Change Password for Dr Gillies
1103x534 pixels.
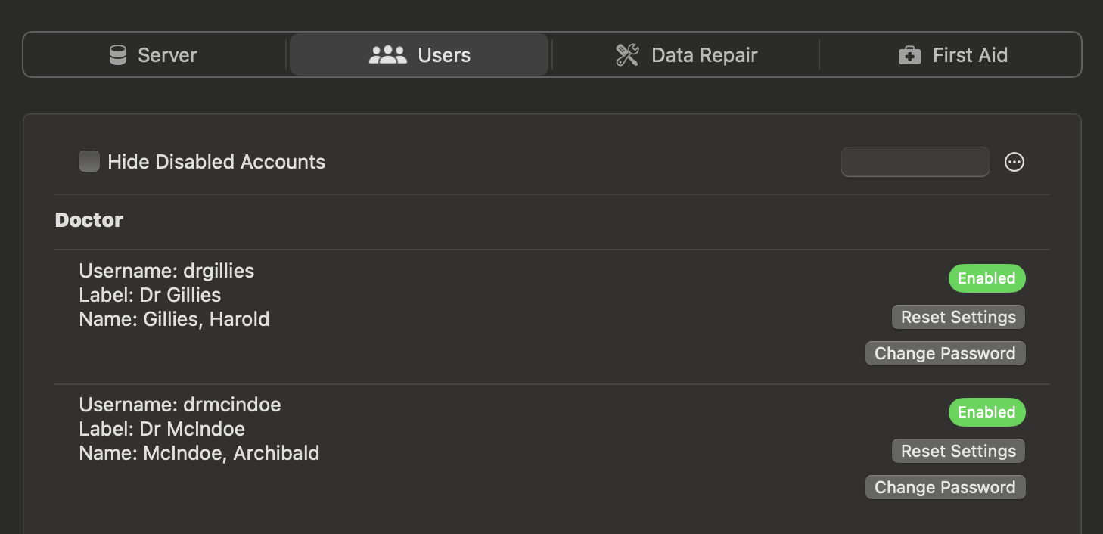pyautogui.click(x=945, y=353)
